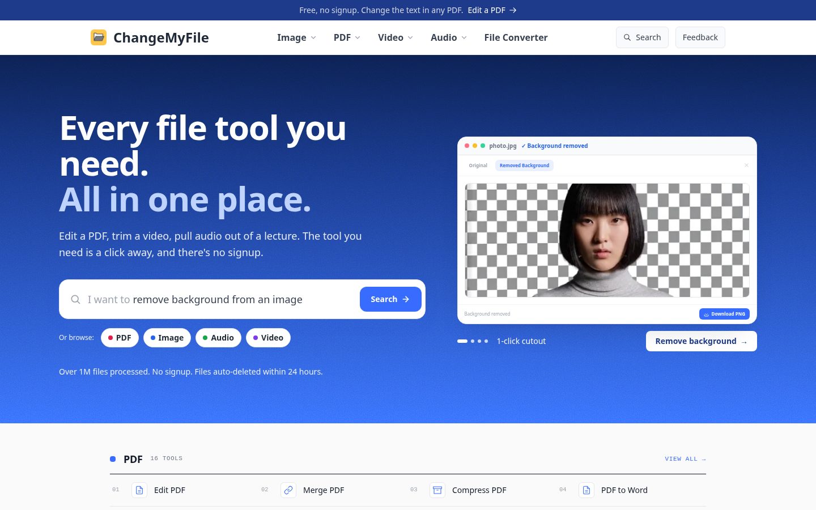
Task: Click the blue Search button in the hero
Action: pos(390,299)
